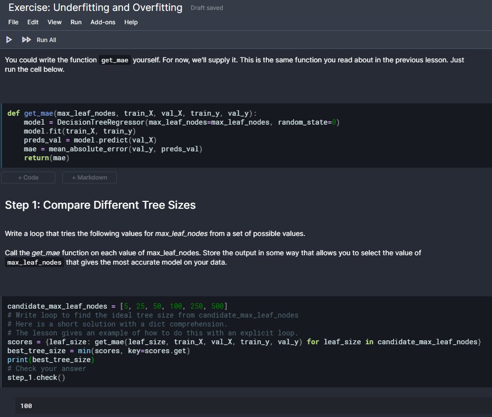Click the DecisionTreeRegressor model assignment line

182,122
